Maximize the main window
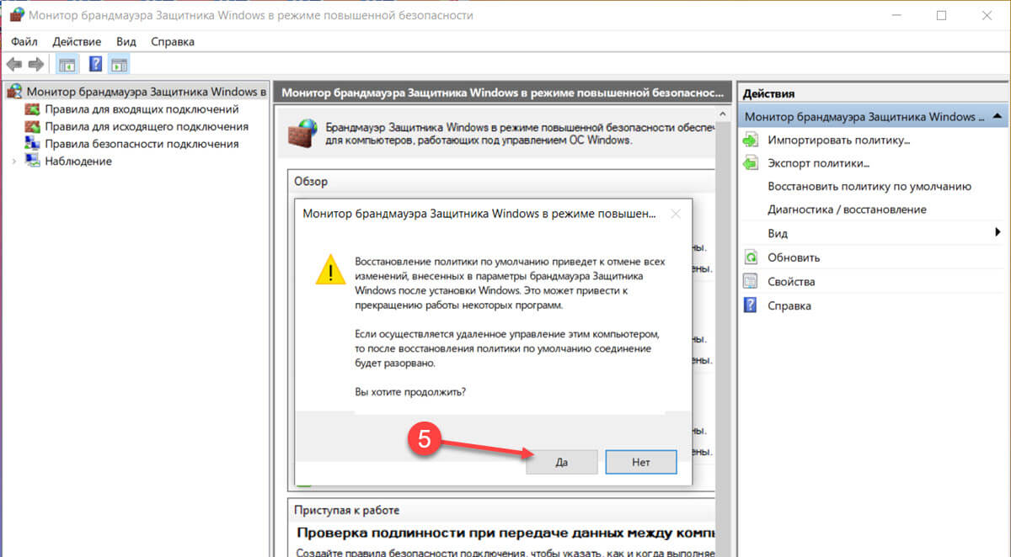Image resolution: width=1011 pixels, height=557 pixels. point(941,15)
